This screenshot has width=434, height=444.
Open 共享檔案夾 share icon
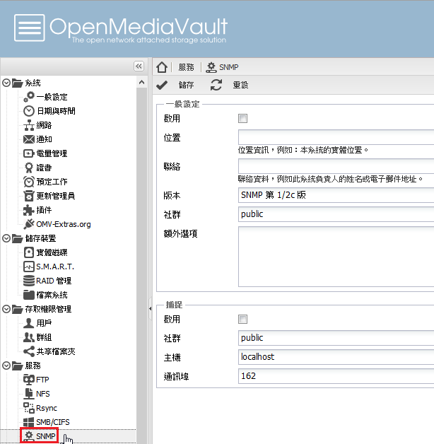tap(29, 351)
